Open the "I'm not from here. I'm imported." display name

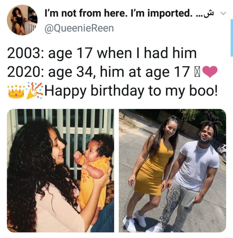click(x=118, y=13)
